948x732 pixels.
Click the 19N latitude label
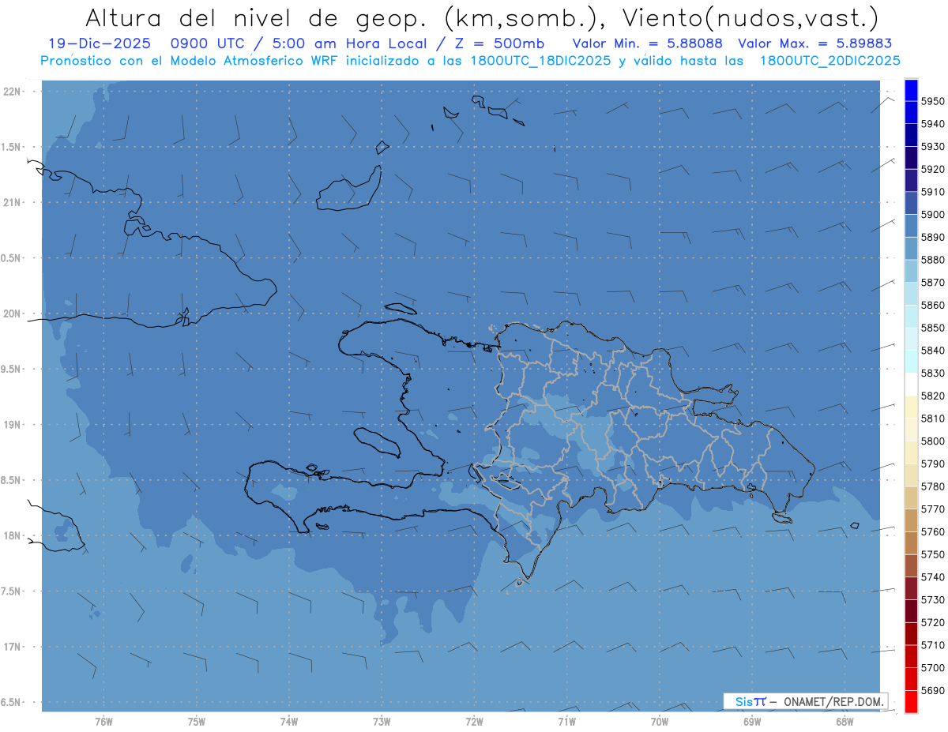(x=13, y=425)
